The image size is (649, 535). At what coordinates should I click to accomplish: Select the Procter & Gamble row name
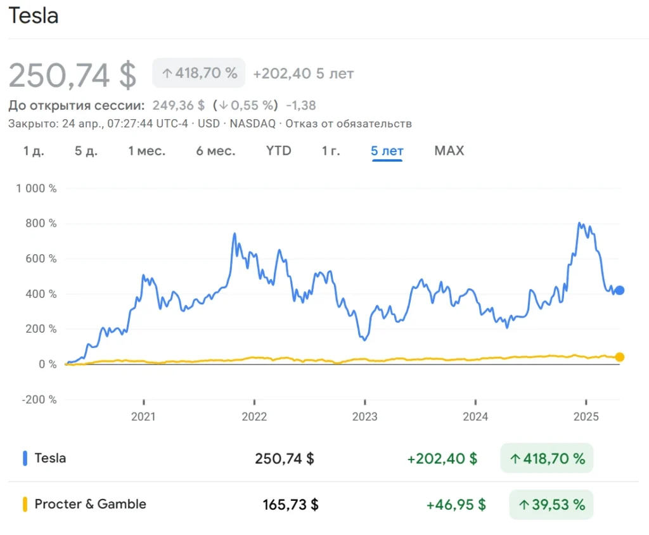click(90, 504)
